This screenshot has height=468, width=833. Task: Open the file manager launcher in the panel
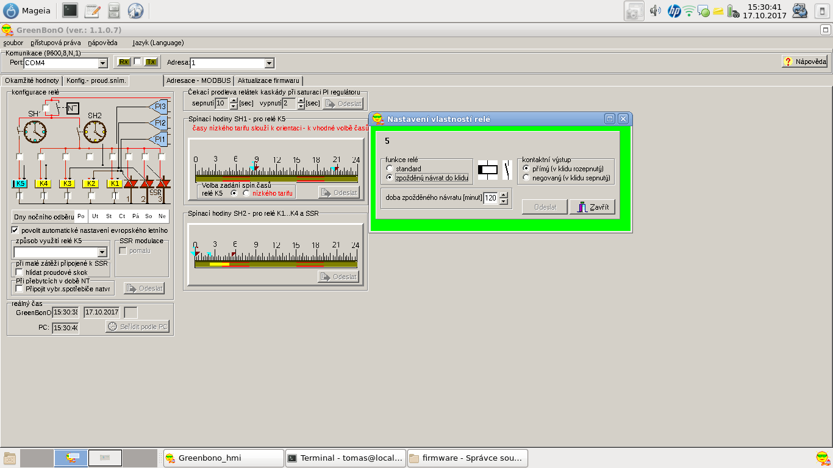(x=114, y=10)
